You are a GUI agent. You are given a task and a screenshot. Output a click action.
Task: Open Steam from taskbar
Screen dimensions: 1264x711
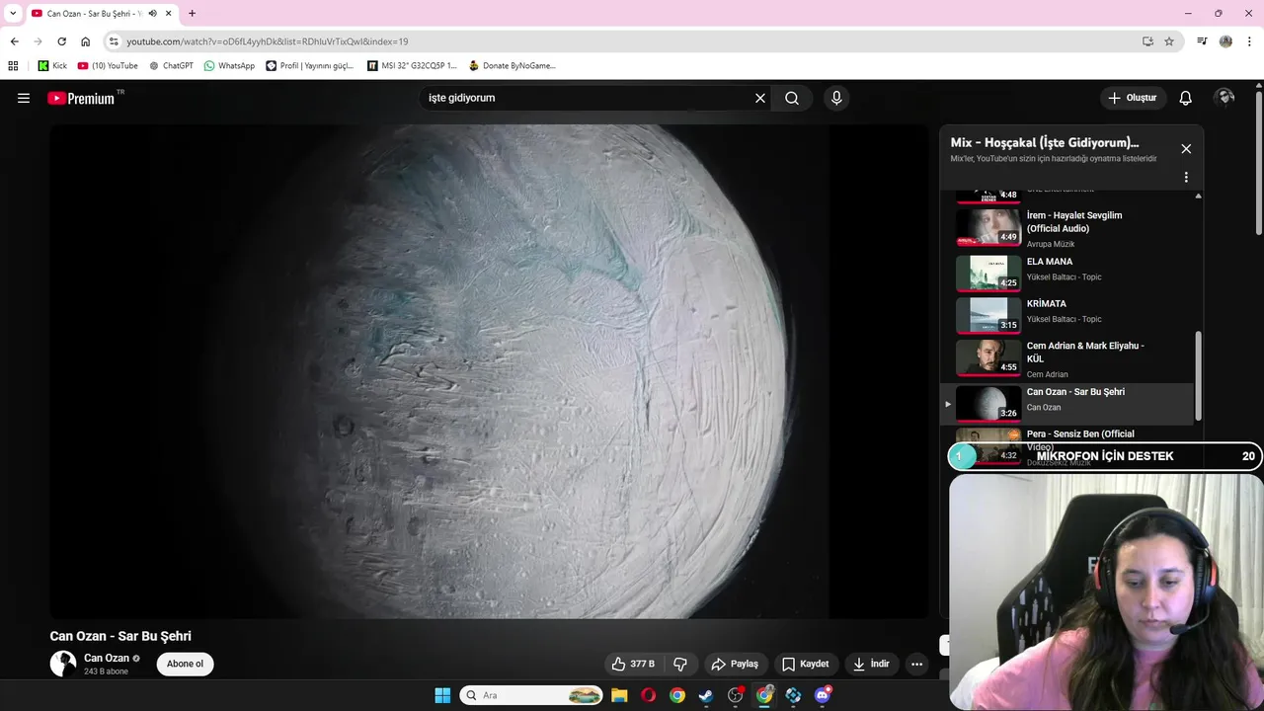[x=706, y=695]
